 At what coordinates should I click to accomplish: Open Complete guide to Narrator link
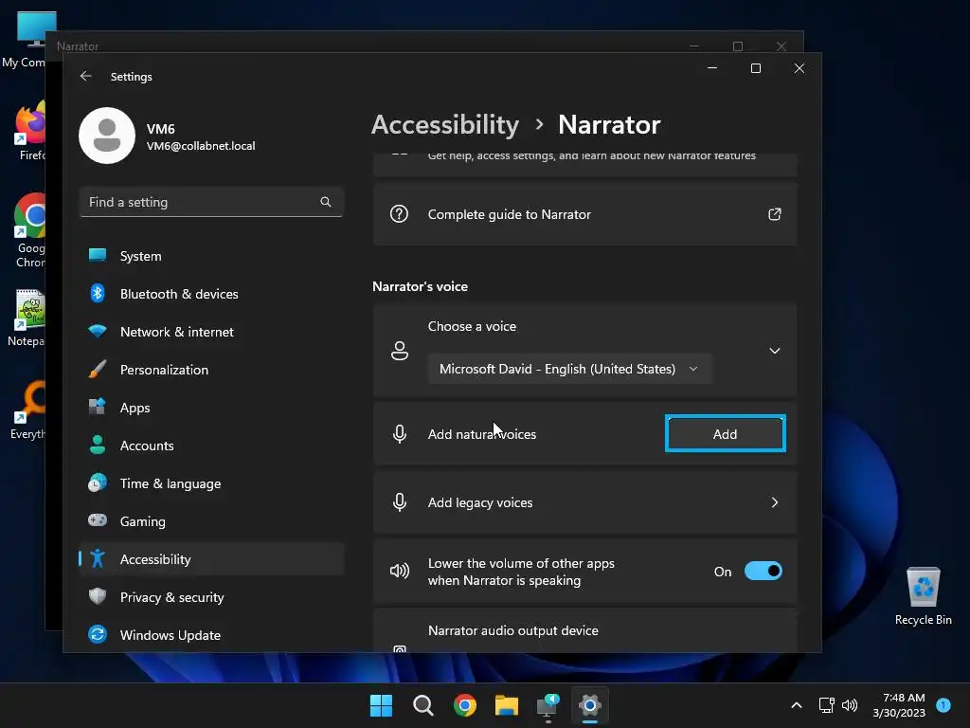click(x=584, y=214)
